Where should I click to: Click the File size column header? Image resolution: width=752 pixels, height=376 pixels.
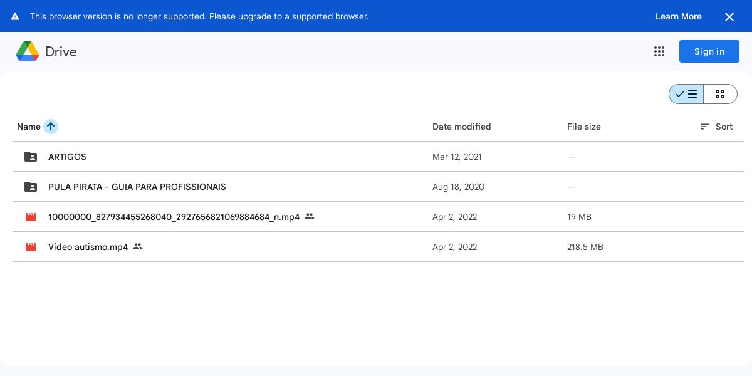[x=583, y=127]
